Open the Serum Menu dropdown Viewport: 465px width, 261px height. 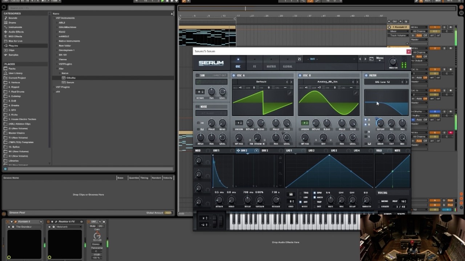tap(380, 59)
